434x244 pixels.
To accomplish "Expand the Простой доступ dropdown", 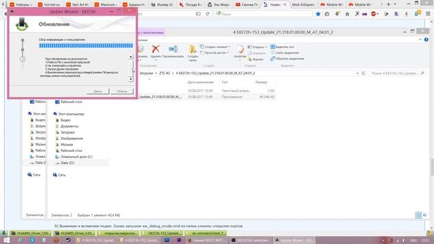I will coord(228,53).
